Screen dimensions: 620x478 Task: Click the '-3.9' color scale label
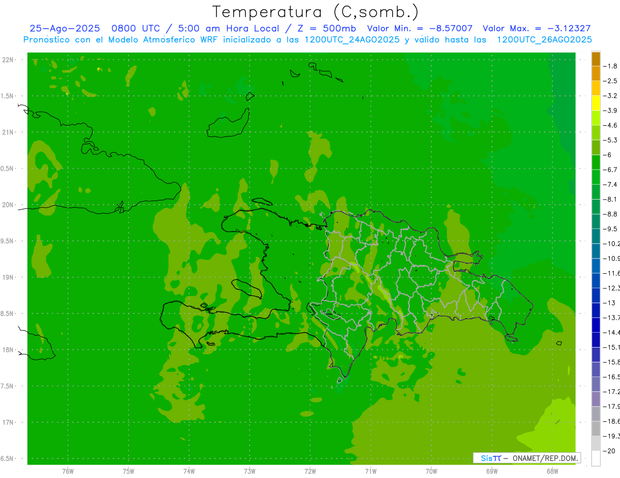[610, 110]
